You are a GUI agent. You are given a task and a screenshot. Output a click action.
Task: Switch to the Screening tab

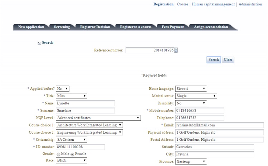pyautogui.click(x=62, y=27)
